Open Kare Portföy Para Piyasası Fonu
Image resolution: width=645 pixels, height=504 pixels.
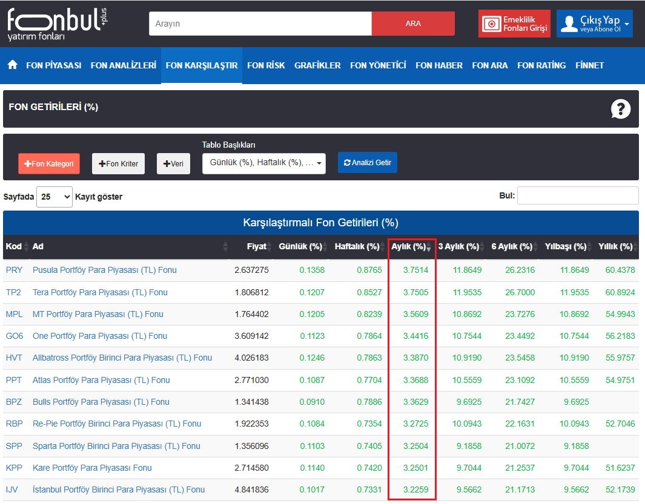(92, 468)
